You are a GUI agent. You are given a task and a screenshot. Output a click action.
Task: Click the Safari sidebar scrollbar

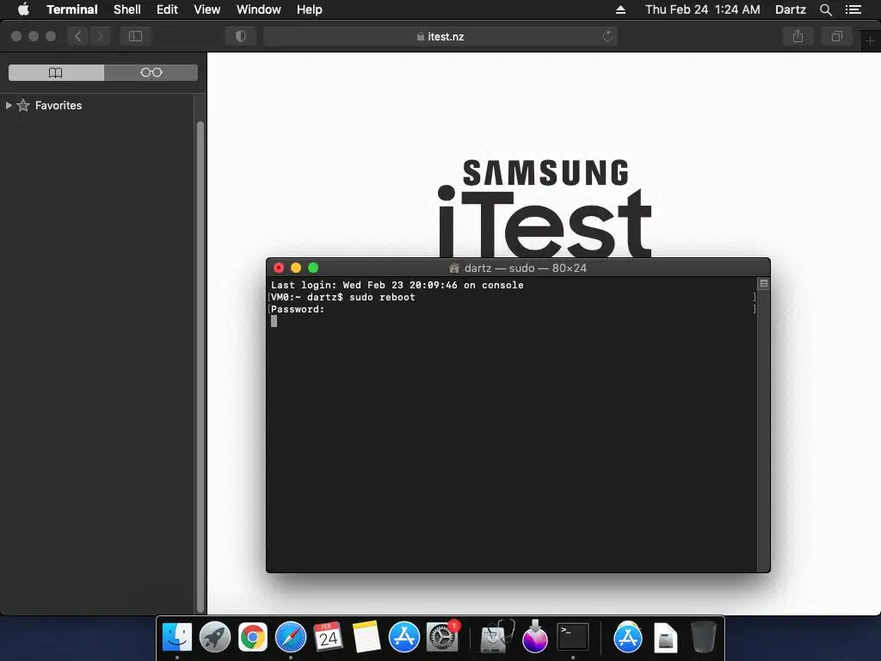[x=200, y=367]
